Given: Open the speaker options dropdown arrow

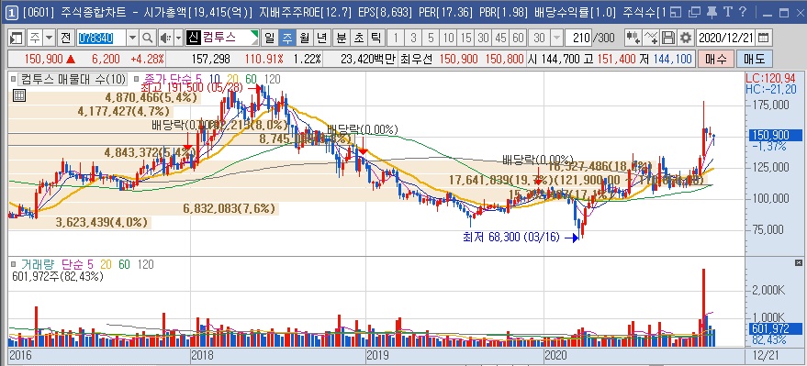Looking at the screenshot, I should click(x=179, y=38).
